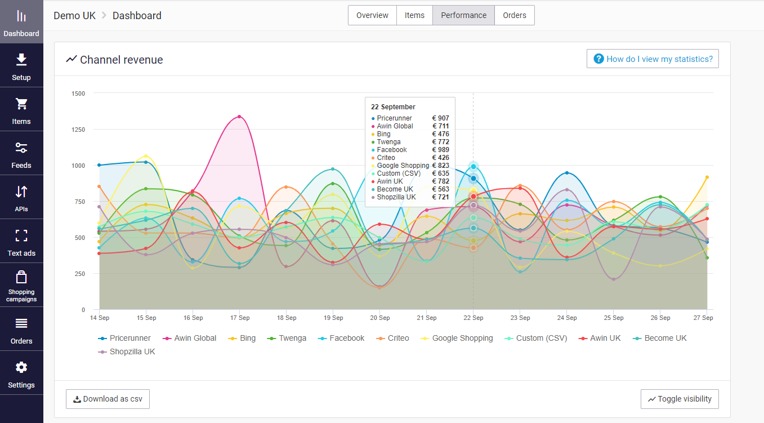The width and height of the screenshot is (764, 423).
Task: Click Channel revenue heading text
Action: tap(122, 60)
